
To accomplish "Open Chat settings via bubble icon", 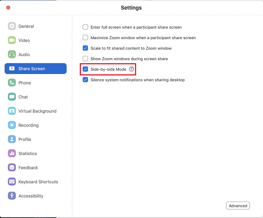I will pyautogui.click(x=12, y=97).
